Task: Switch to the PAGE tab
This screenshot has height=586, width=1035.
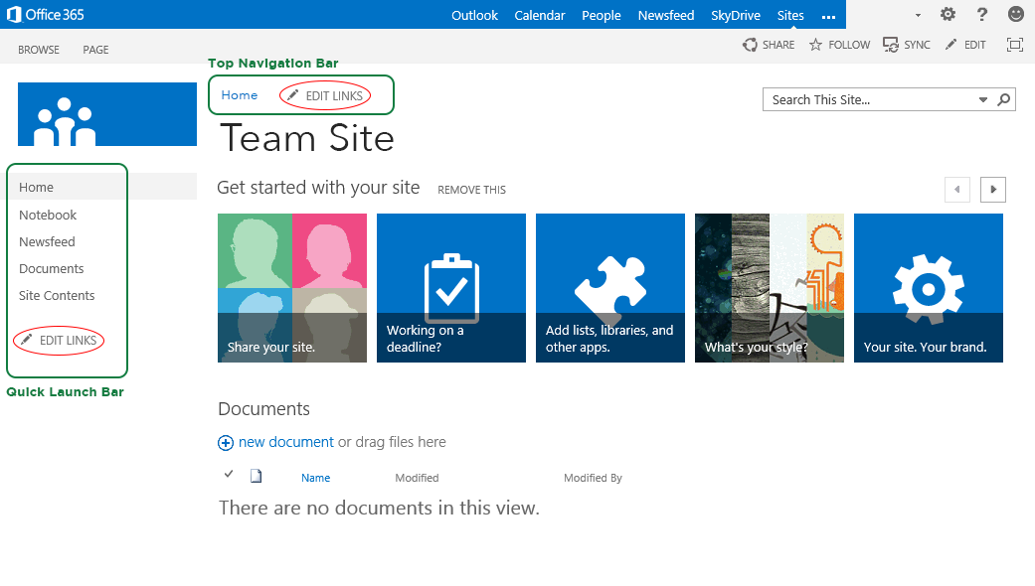Action: pos(95,49)
